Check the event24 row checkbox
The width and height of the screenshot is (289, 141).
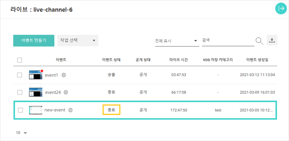[x=20, y=92]
